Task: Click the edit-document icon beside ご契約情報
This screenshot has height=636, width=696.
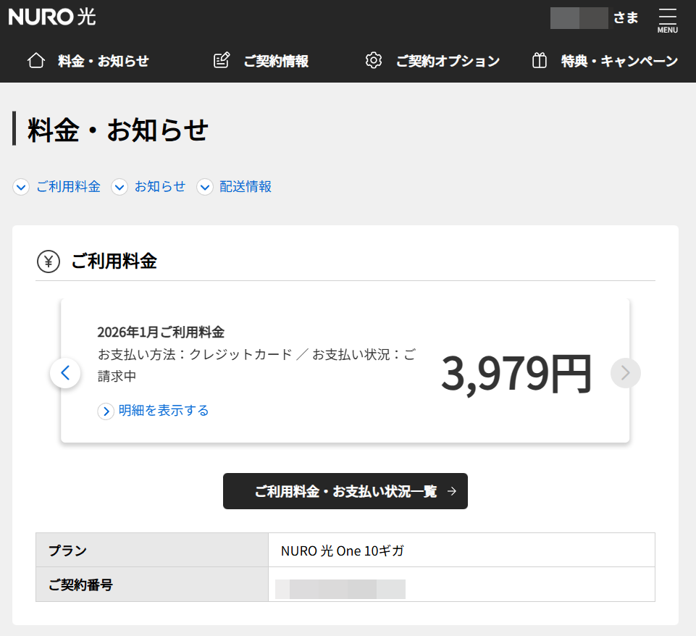Action: [222, 60]
